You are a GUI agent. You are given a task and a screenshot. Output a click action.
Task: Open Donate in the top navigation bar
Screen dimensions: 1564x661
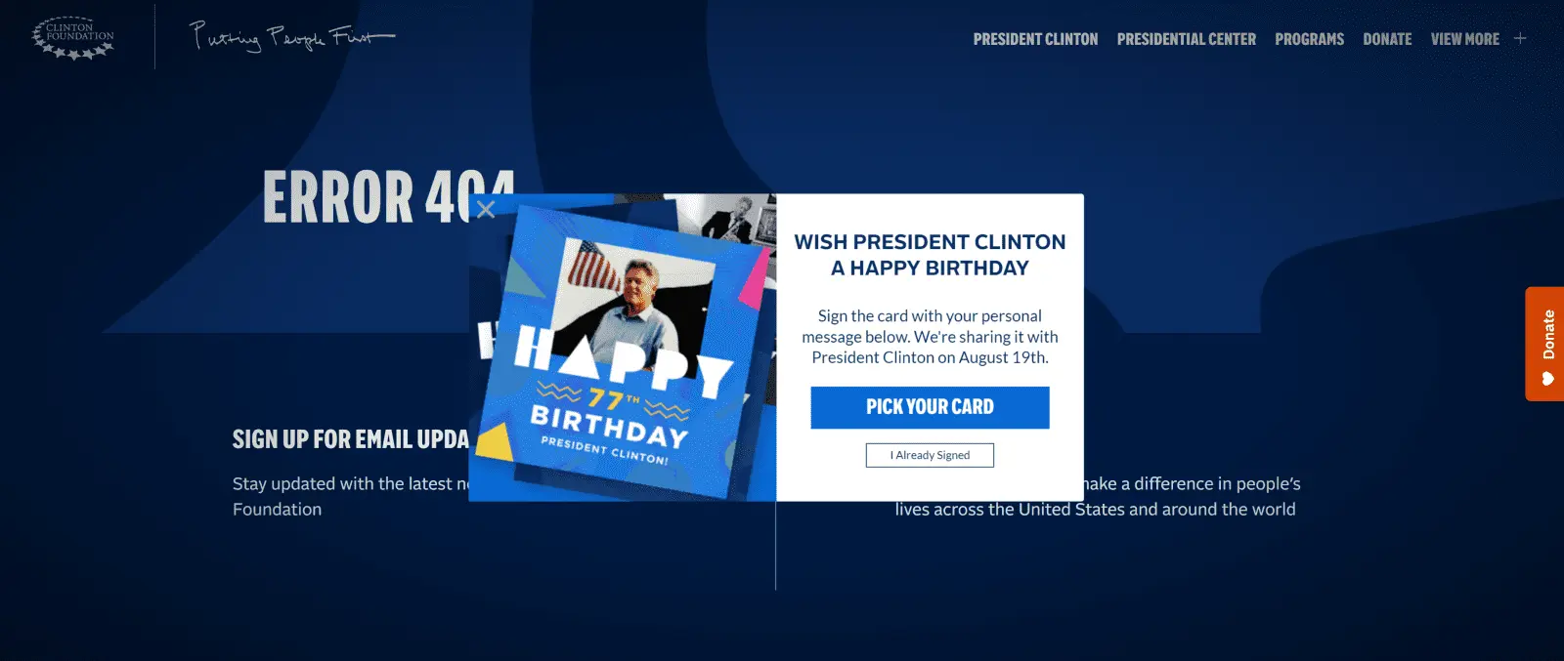pyautogui.click(x=1387, y=39)
